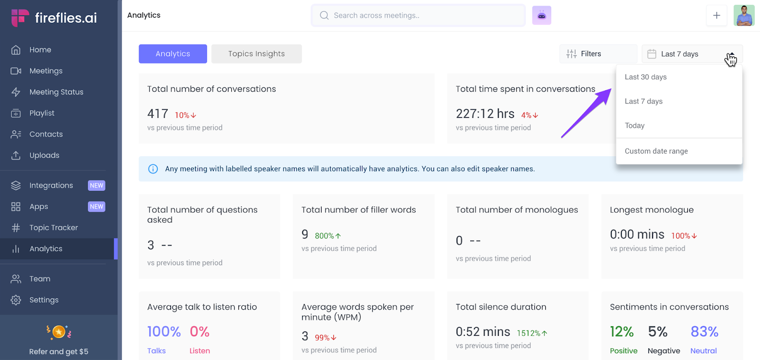
Task: Expand the Last 7 days date dropdown
Action: [692, 54]
